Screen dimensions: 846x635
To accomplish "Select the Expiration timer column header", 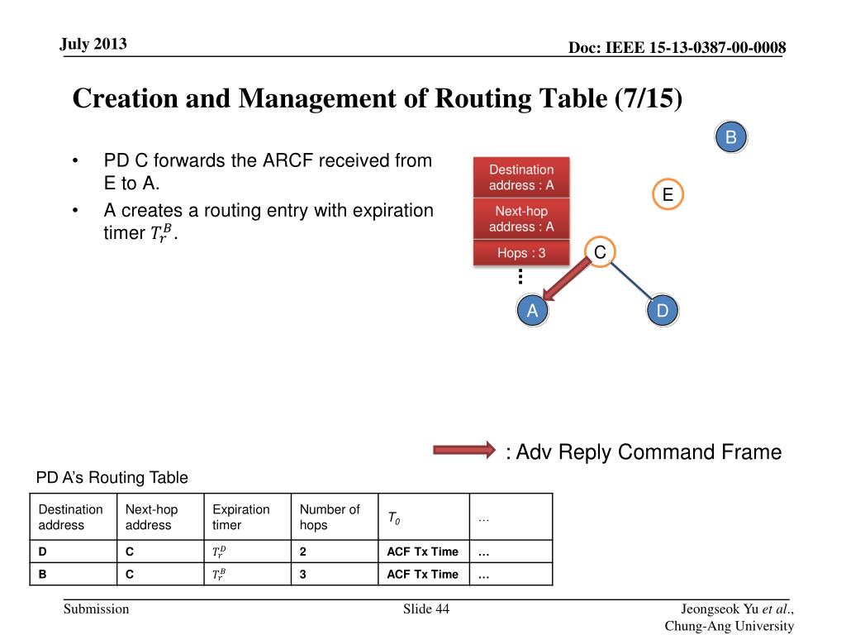I will point(248,517).
